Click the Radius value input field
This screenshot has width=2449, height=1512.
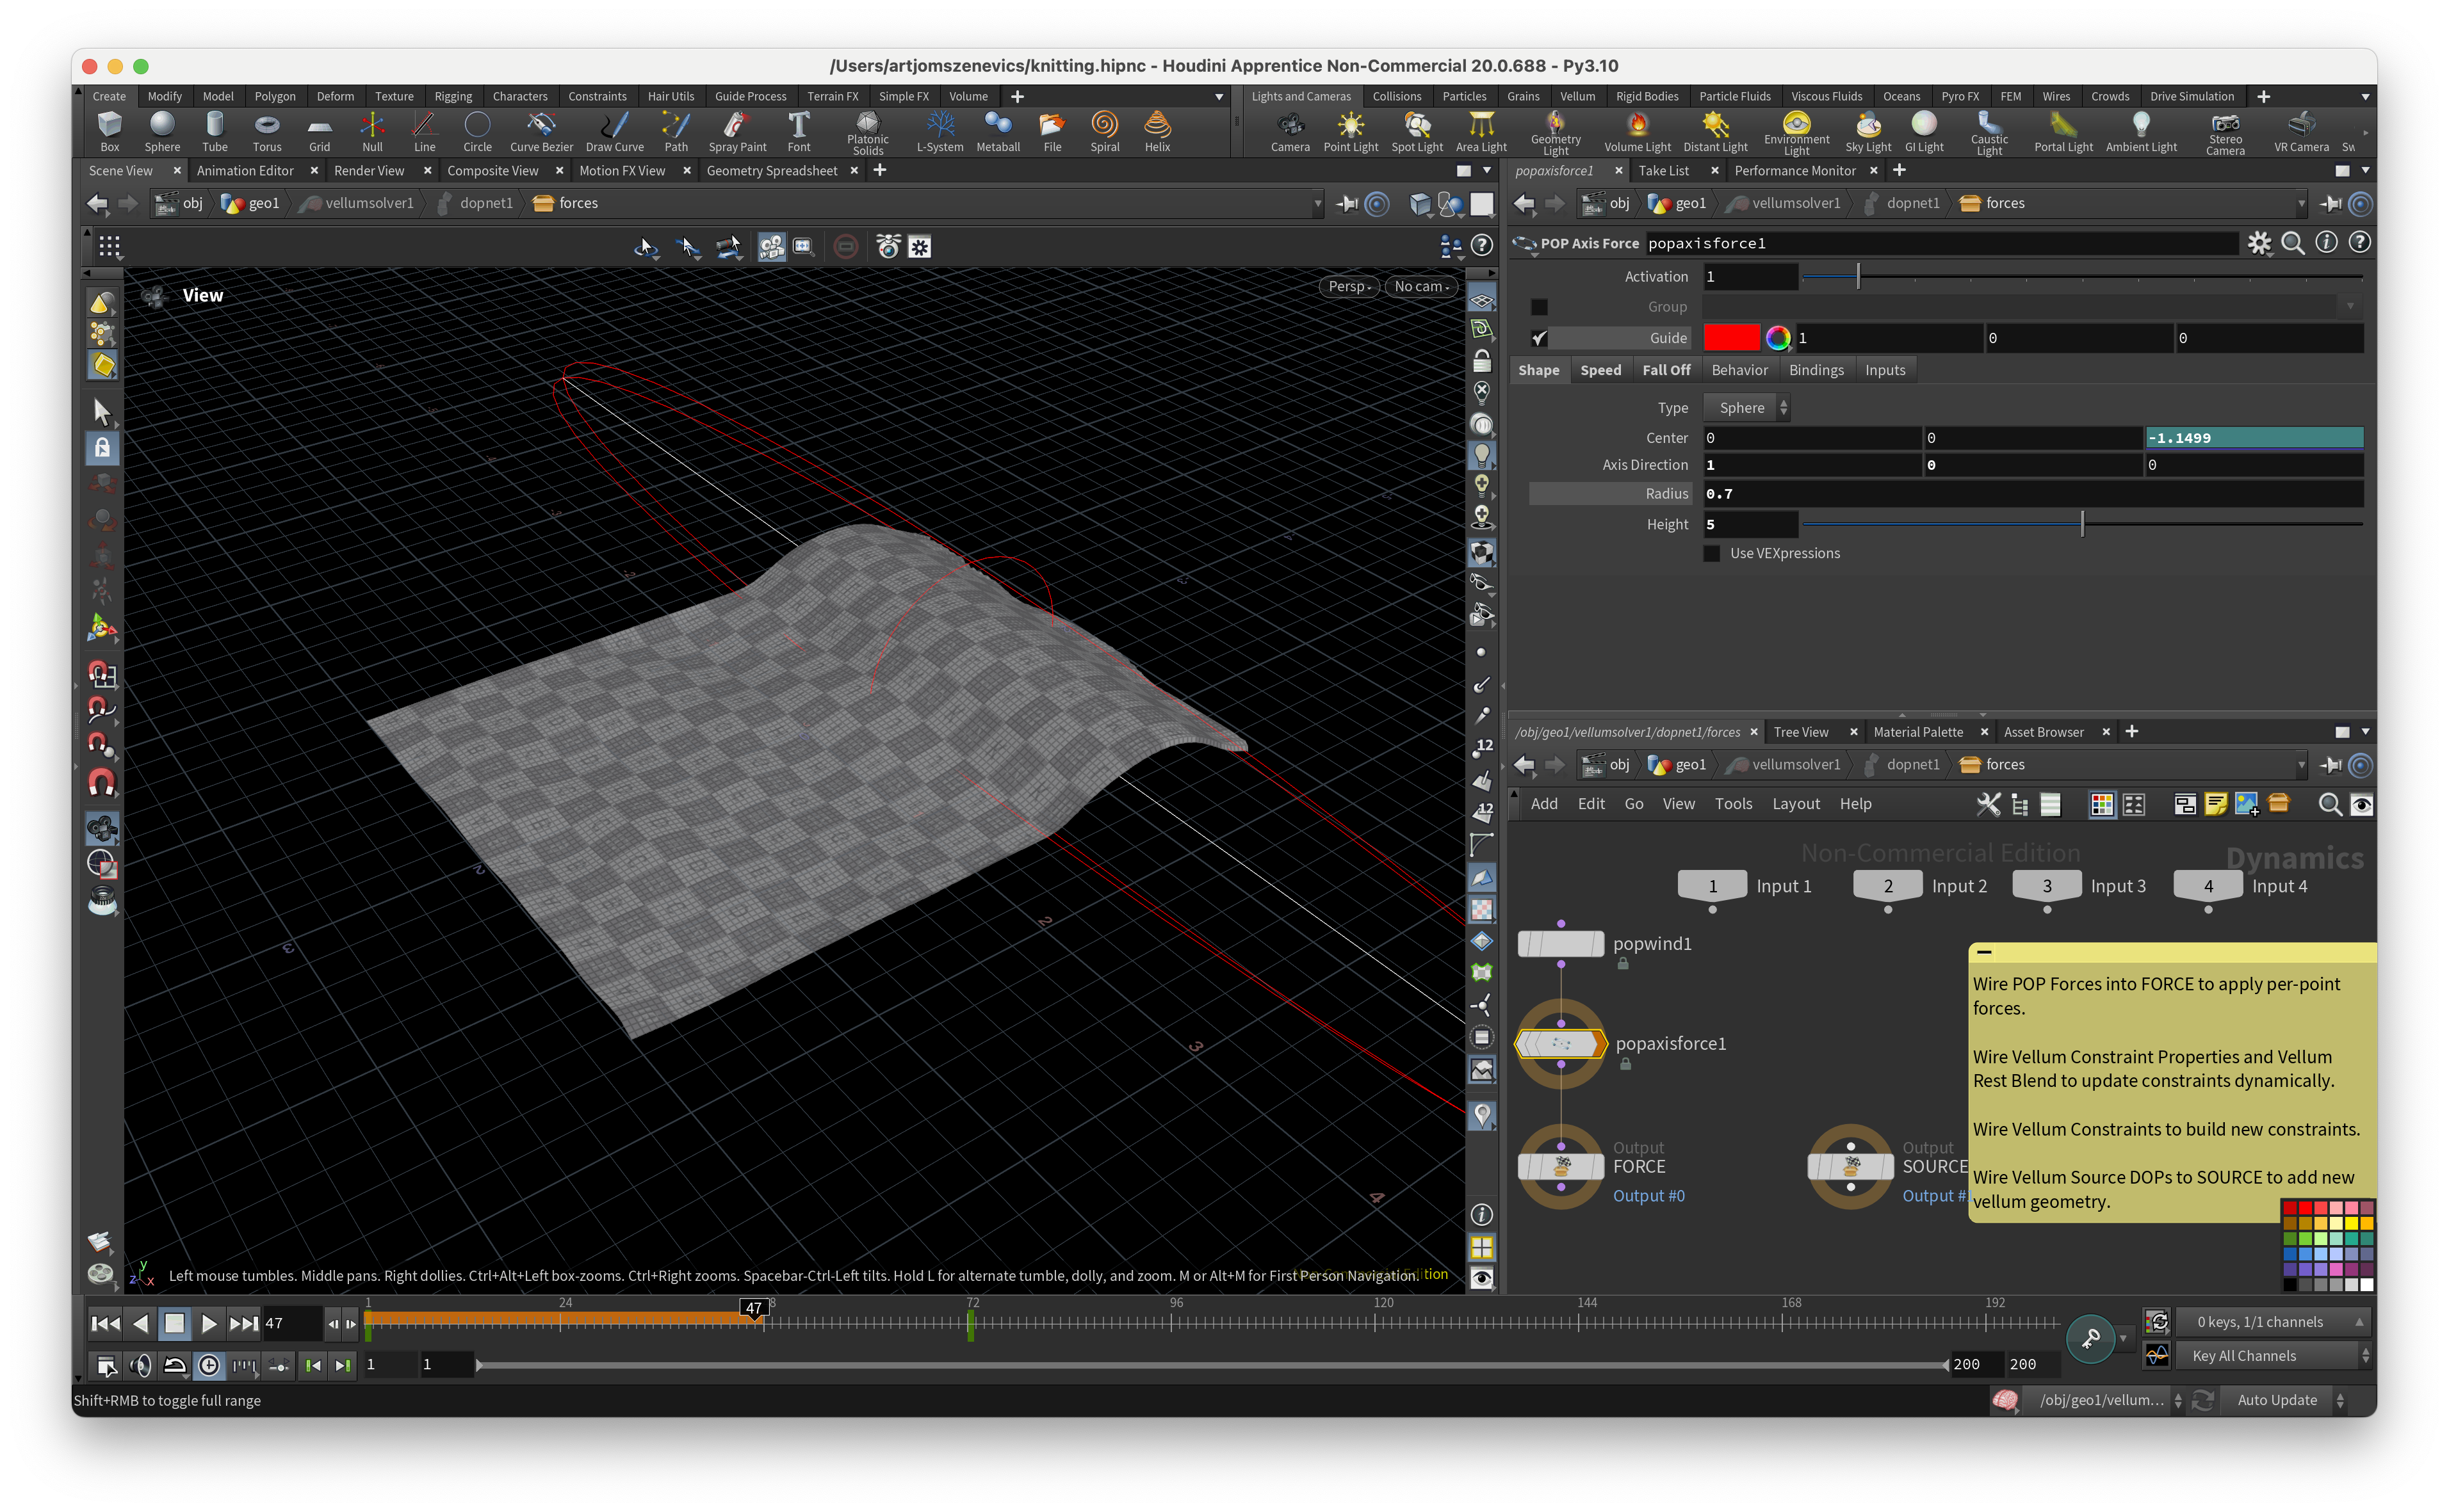tap(2031, 494)
